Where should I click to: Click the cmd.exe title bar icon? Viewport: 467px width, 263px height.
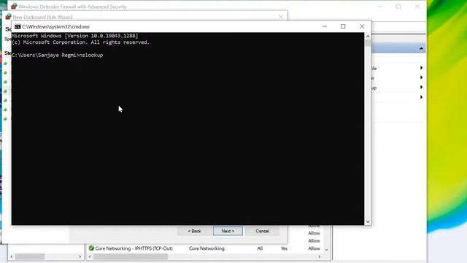[x=18, y=26]
